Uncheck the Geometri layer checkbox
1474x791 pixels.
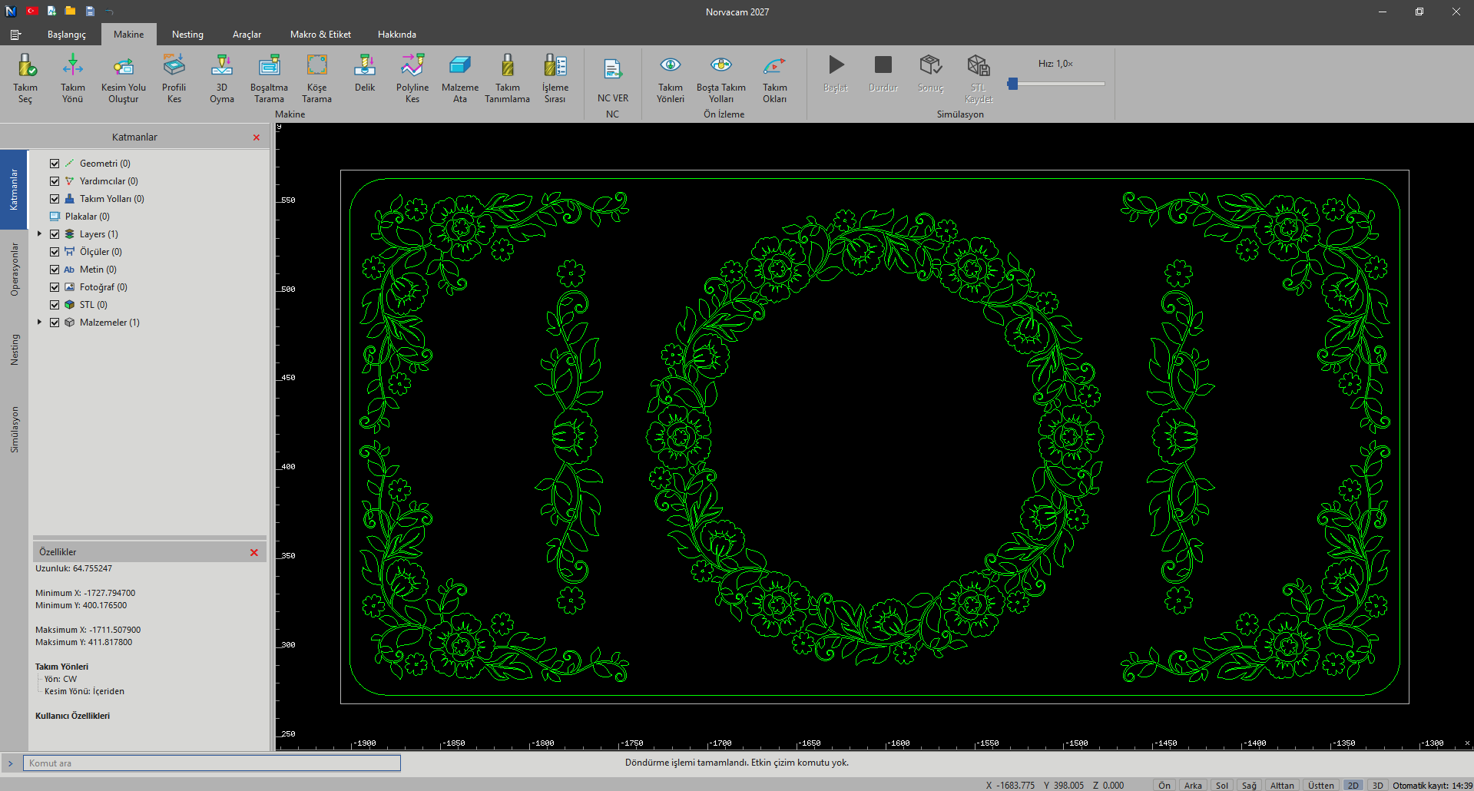(55, 164)
